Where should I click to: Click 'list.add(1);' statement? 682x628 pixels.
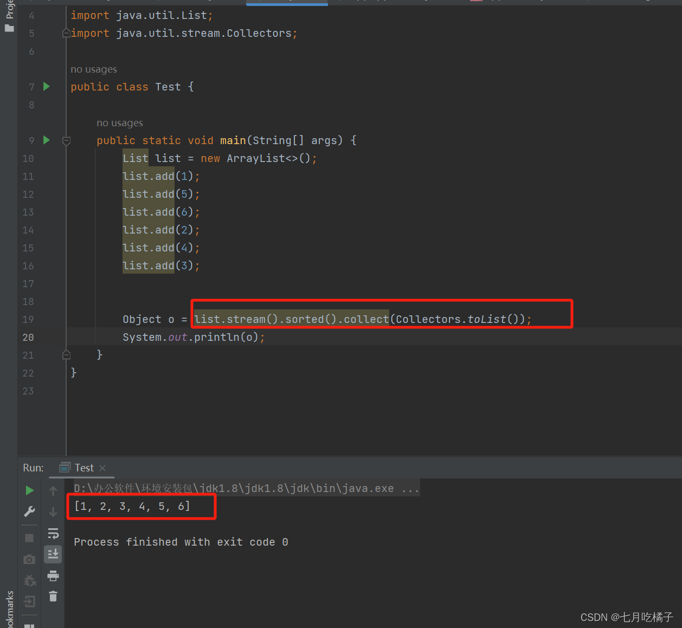[x=161, y=177]
